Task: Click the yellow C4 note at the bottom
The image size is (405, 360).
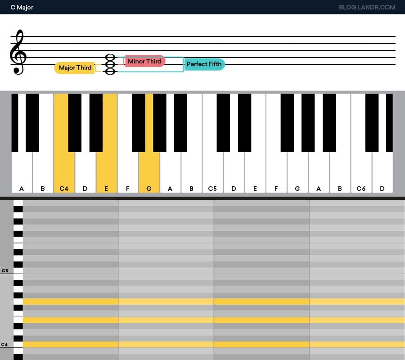Action: pos(135,345)
